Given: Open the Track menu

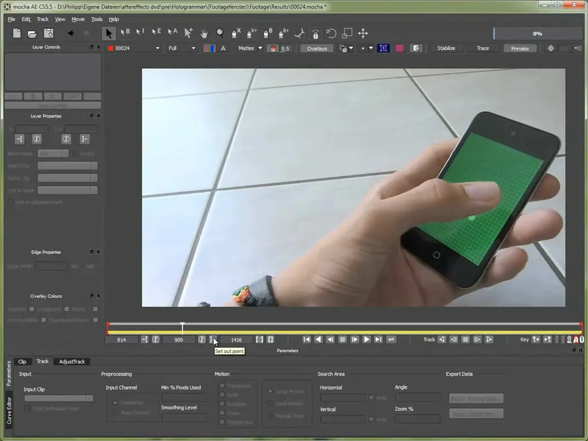Looking at the screenshot, I should click(x=42, y=19).
